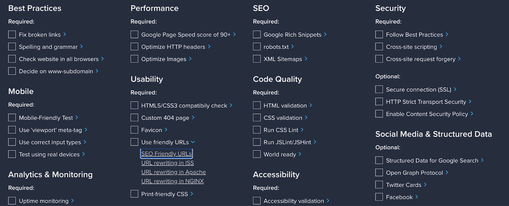The height and width of the screenshot is (206, 509).
Task: Expand the Cross-site scripting chevron
Action: tap(441, 46)
